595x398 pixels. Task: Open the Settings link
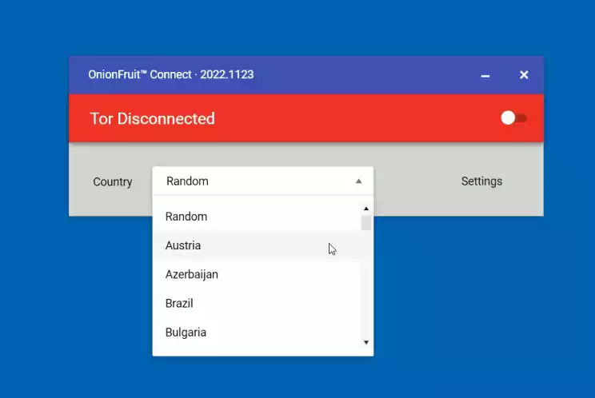pos(481,181)
